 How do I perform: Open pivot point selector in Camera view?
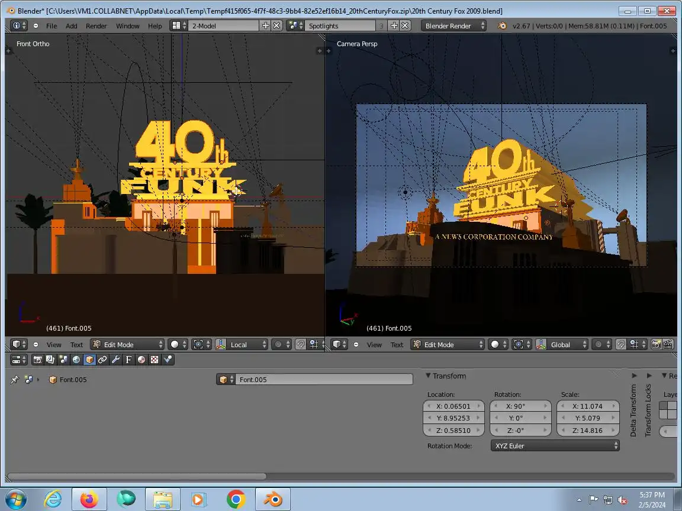(x=522, y=345)
